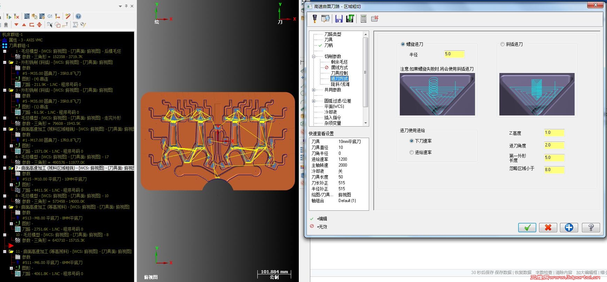Cancel dialog with the red X button
Screen dimensions: 607x282
click(x=548, y=227)
